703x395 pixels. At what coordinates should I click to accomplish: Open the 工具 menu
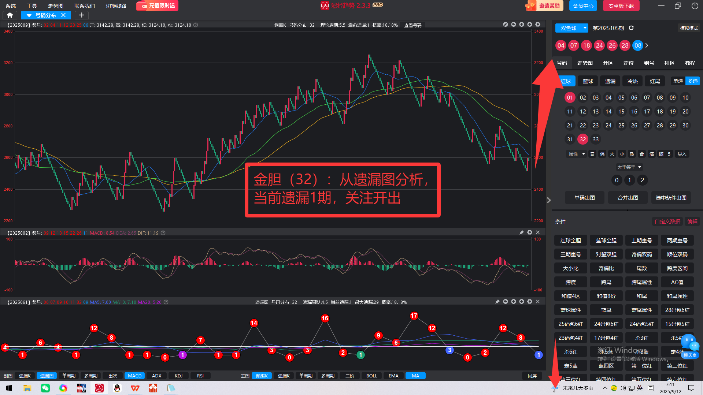tap(32, 6)
